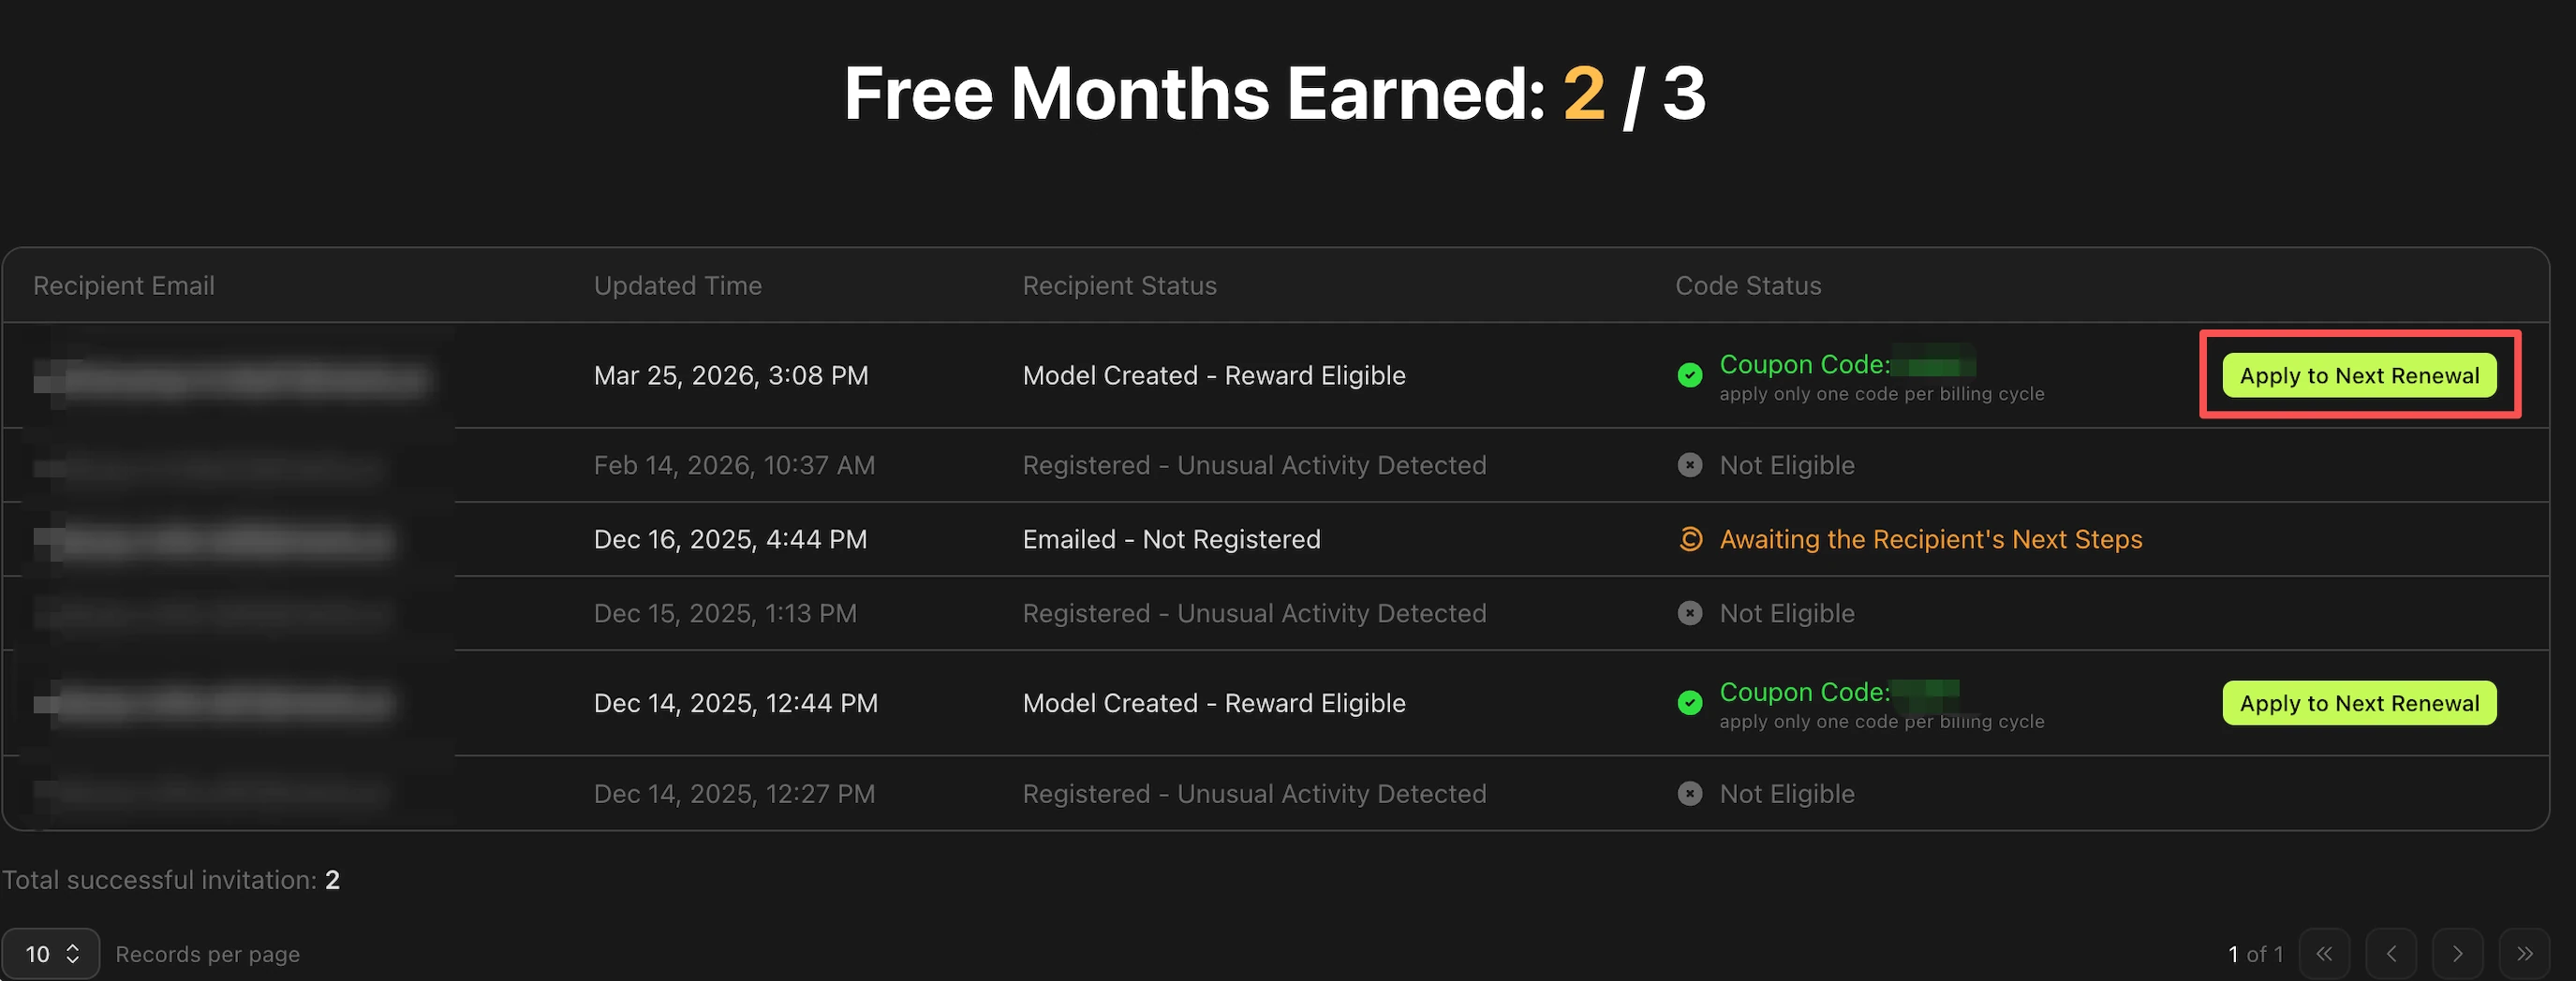Go to the previous page arrow
Image resolution: width=2576 pixels, height=981 pixels.
2391,954
